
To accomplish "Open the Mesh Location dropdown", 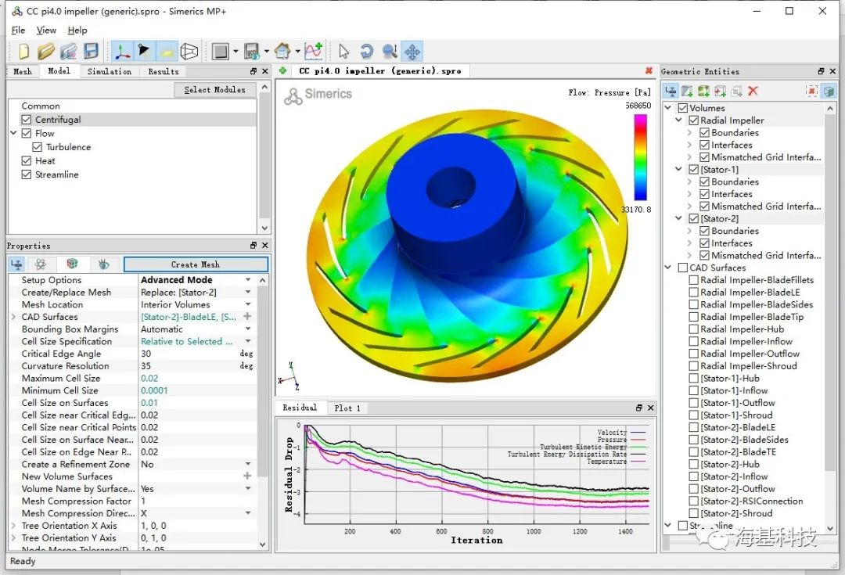I will 248,304.
